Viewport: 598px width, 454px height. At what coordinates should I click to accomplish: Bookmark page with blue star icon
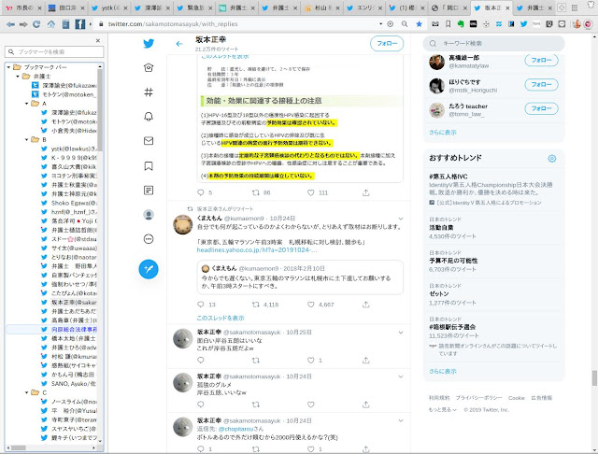(x=420, y=24)
